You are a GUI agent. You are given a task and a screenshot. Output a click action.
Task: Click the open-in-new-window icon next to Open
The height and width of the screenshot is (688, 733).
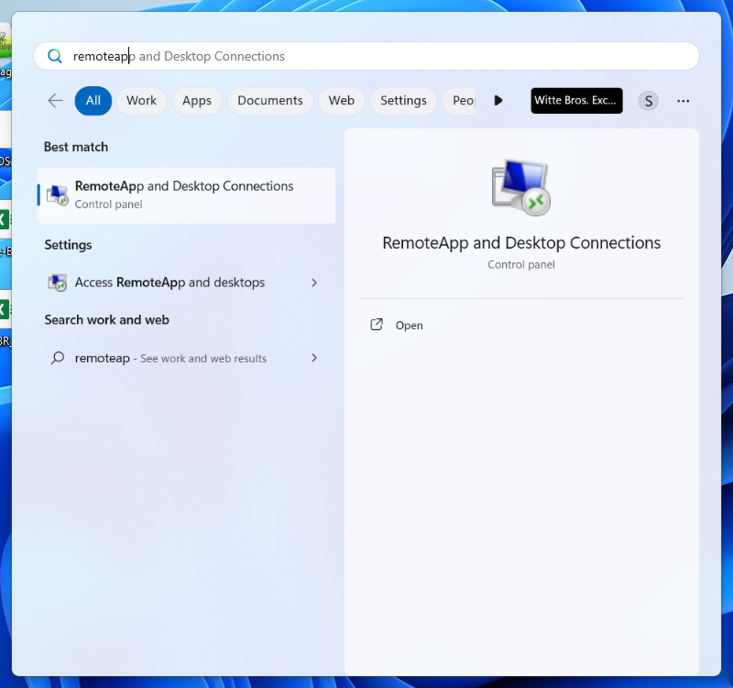point(377,325)
